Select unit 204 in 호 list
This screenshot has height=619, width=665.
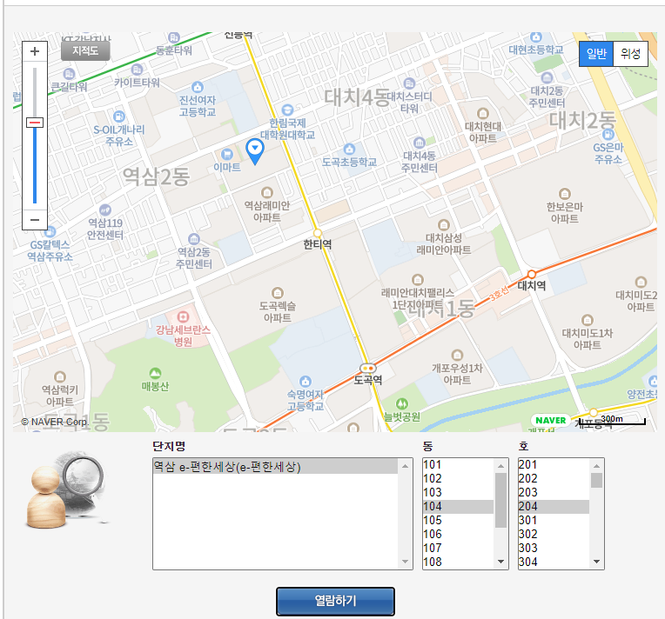554,506
